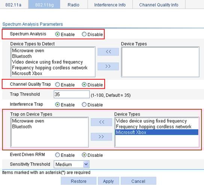Restore default parameters with Restore button
The height and width of the screenshot is (185, 204).
pos(79,181)
